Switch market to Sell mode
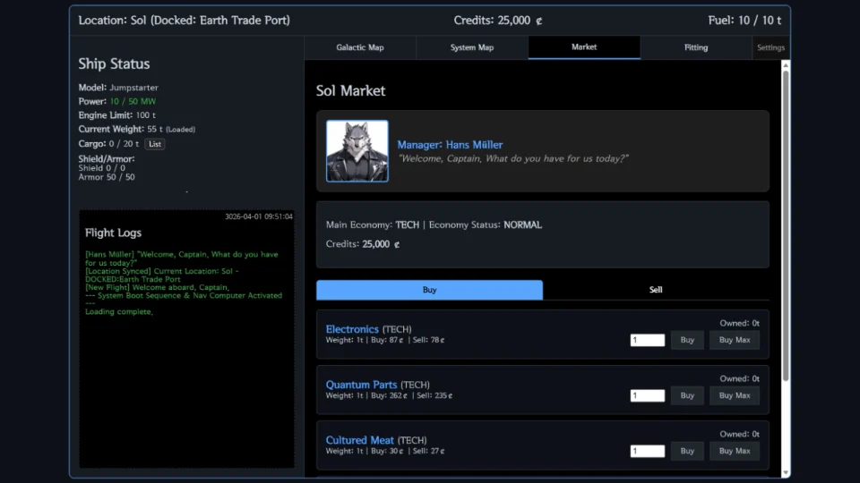The height and width of the screenshot is (483, 860). 655,290
